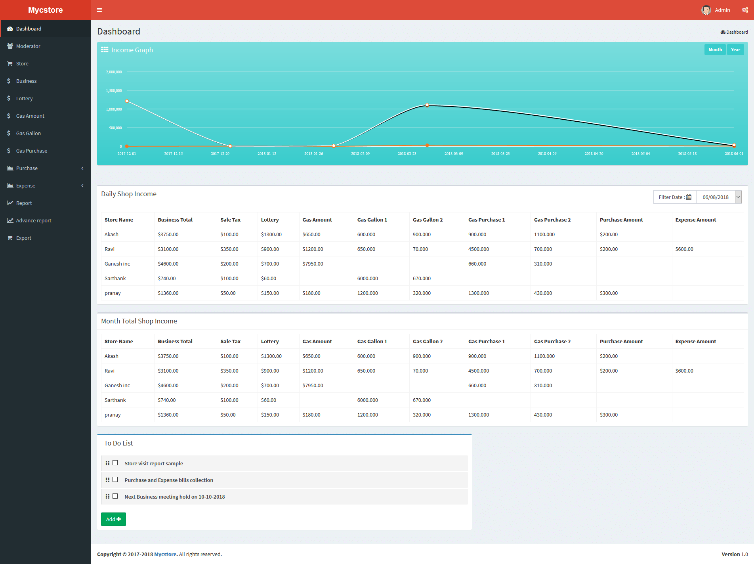Mark Next Business meeting task as done
This screenshot has width=754, height=564.
click(x=115, y=496)
